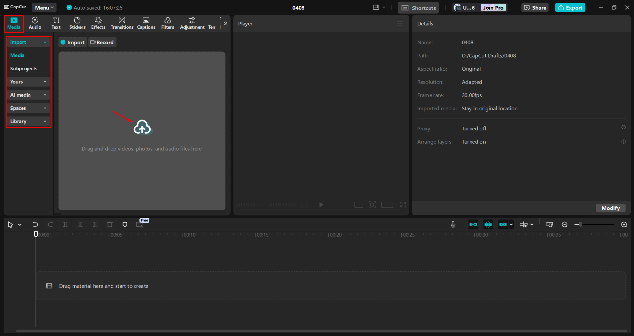Image resolution: width=634 pixels, height=336 pixels.
Task: Select the Text tool in the top toolbar
Action: click(x=56, y=23)
